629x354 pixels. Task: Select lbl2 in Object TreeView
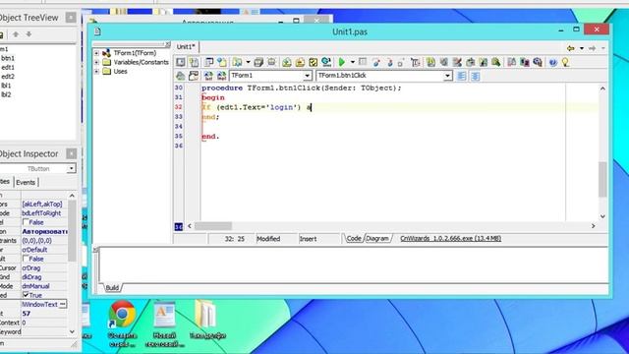click(6, 94)
